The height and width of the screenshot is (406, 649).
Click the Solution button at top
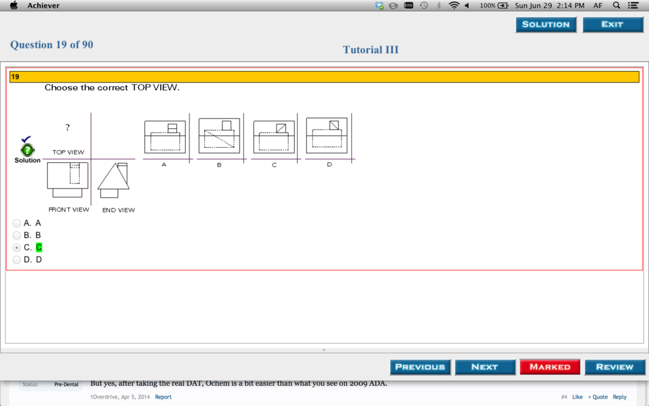pos(546,25)
